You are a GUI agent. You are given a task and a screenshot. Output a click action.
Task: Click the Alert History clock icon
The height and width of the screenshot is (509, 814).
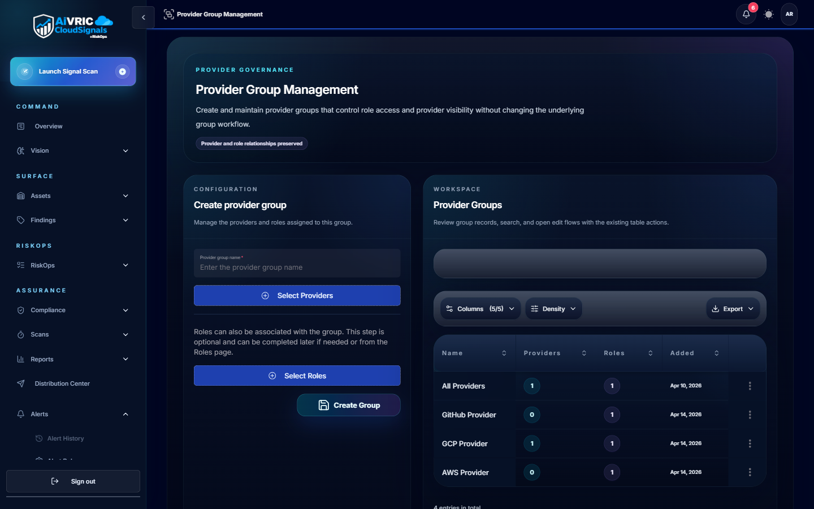(39, 438)
